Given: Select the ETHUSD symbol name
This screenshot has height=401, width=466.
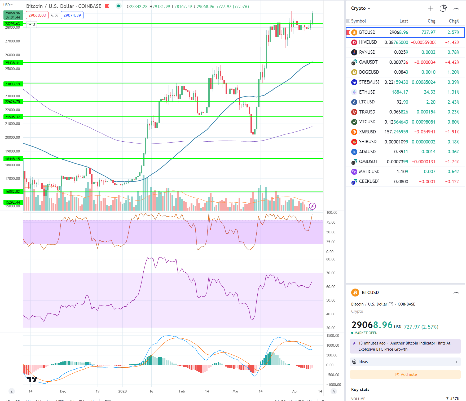Looking at the screenshot, I should (x=367, y=92).
